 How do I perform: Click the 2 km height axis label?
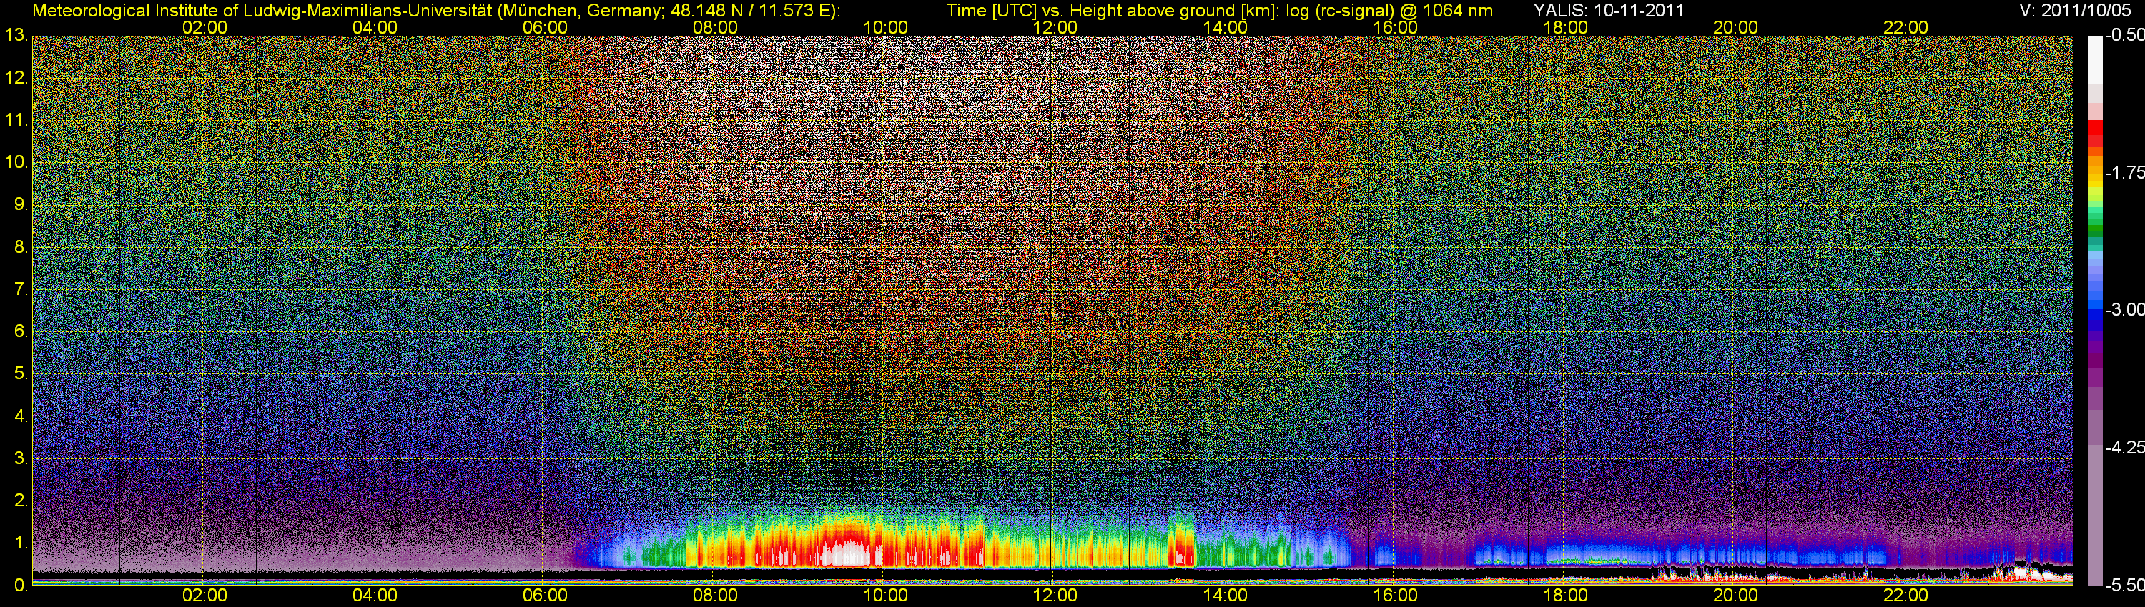coord(21,501)
